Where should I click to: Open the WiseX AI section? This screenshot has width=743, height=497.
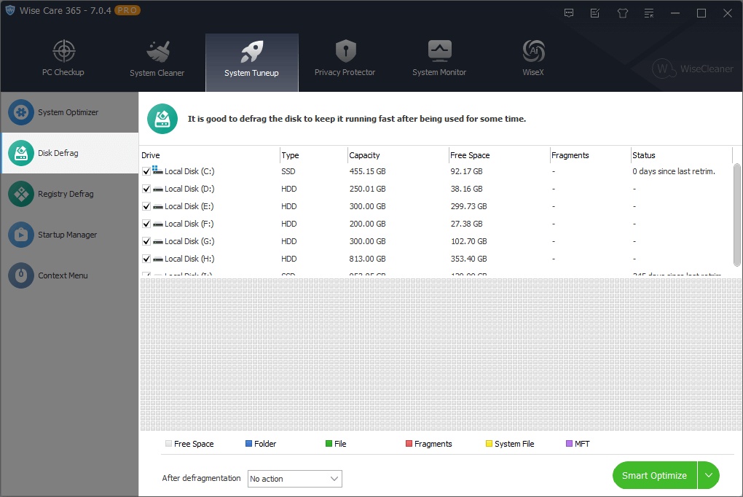pos(533,59)
